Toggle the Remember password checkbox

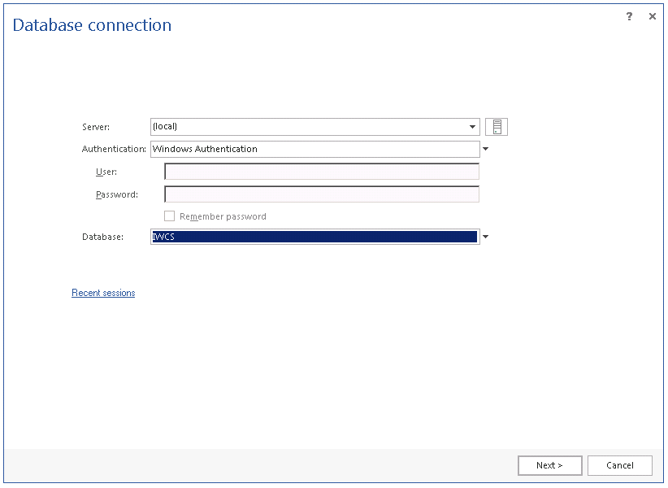click(x=170, y=216)
